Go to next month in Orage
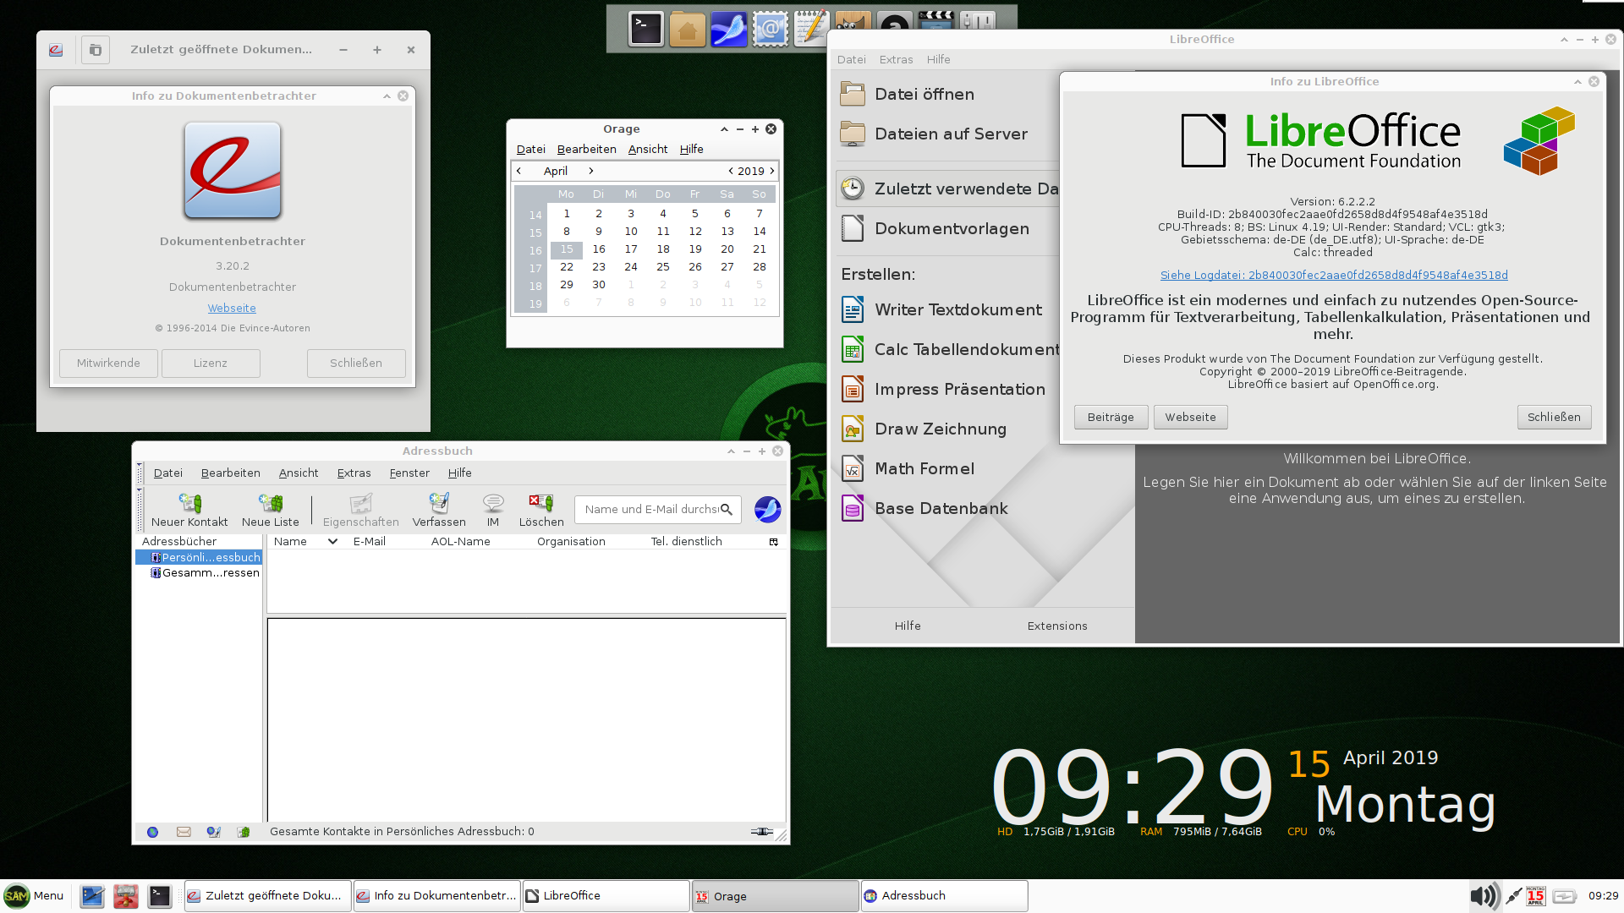Screen dimensions: 1624x913 591,171
